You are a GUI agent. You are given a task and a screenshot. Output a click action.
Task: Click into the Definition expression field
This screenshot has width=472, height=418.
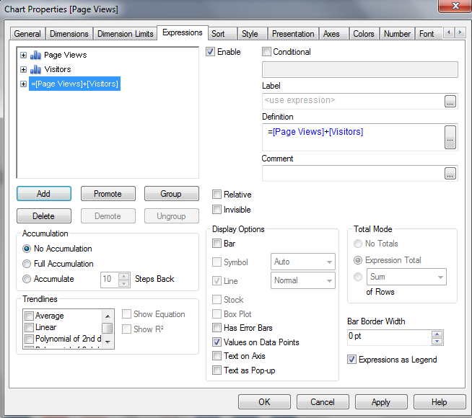coord(353,137)
